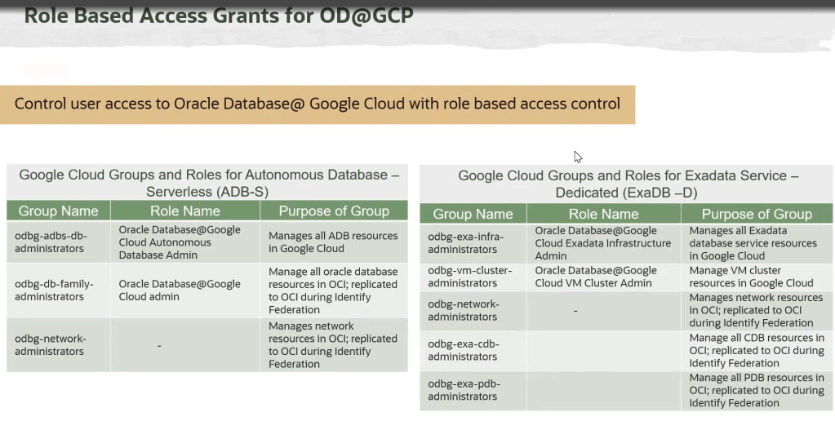Click 'Purpose of Group' header in Exadata table
Screen dimensions: 835x439
pyautogui.click(x=757, y=214)
